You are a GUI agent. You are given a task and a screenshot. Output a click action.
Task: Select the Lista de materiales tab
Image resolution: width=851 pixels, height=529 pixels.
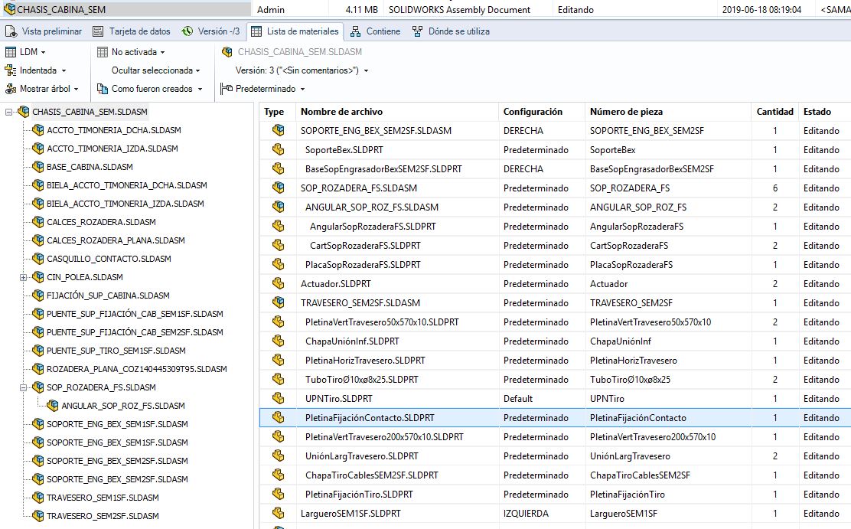295,31
